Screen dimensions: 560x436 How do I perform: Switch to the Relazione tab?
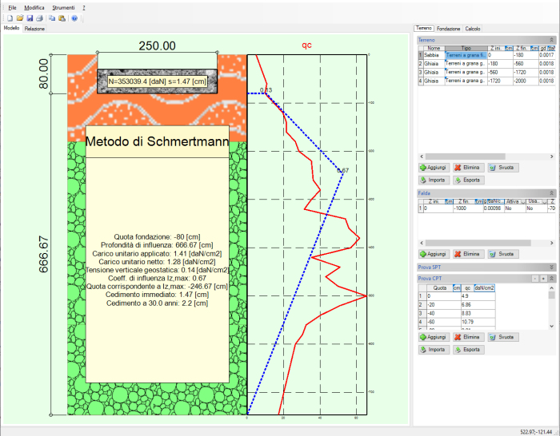click(34, 28)
